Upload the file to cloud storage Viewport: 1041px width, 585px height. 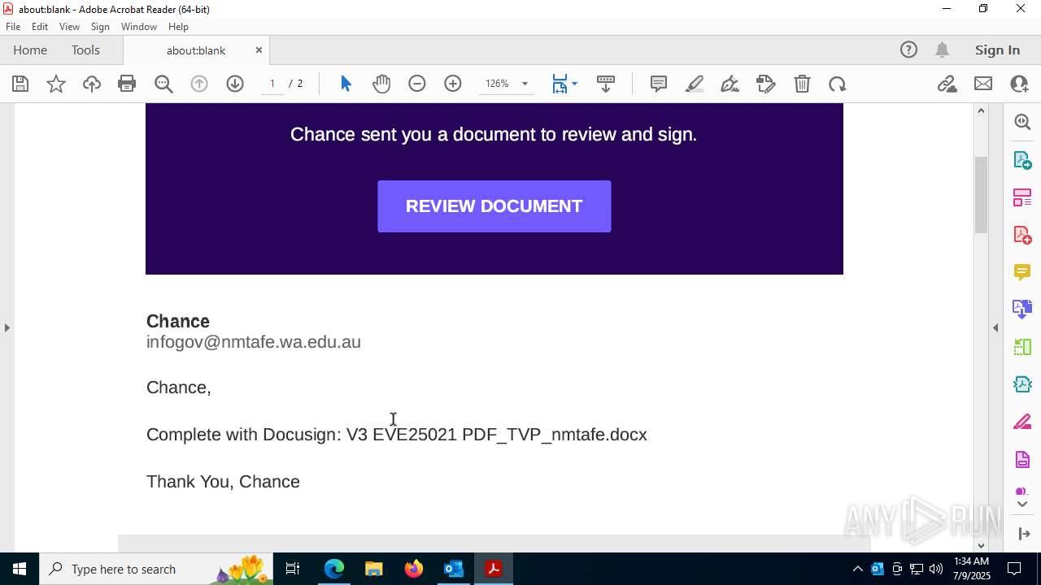pyautogui.click(x=92, y=84)
